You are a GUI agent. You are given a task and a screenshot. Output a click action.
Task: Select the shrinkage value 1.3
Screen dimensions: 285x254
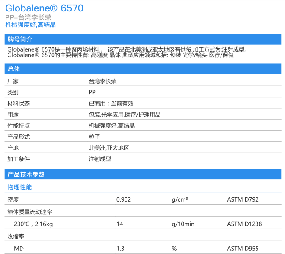tap(120, 249)
